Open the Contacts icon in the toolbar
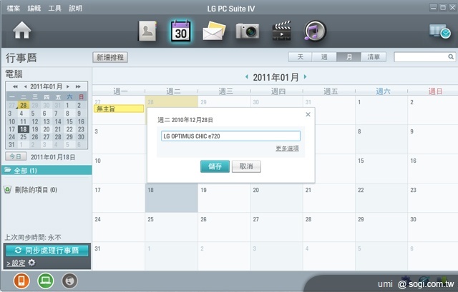Viewport: 458px width, 292px height. [147, 31]
